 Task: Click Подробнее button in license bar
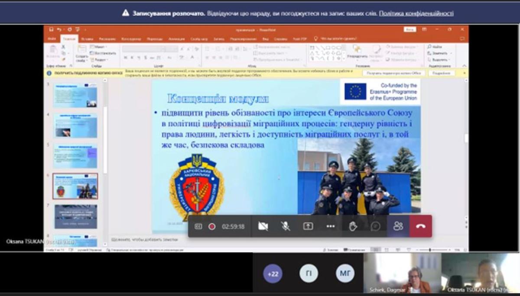[442, 73]
